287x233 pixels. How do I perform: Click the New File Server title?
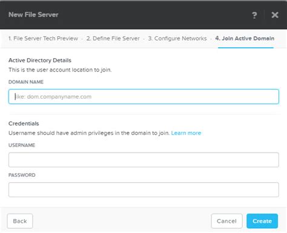(33, 15)
